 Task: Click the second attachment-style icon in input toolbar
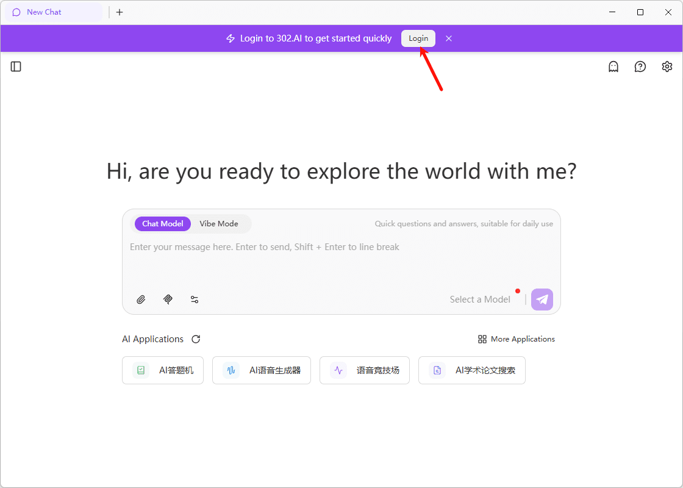168,300
